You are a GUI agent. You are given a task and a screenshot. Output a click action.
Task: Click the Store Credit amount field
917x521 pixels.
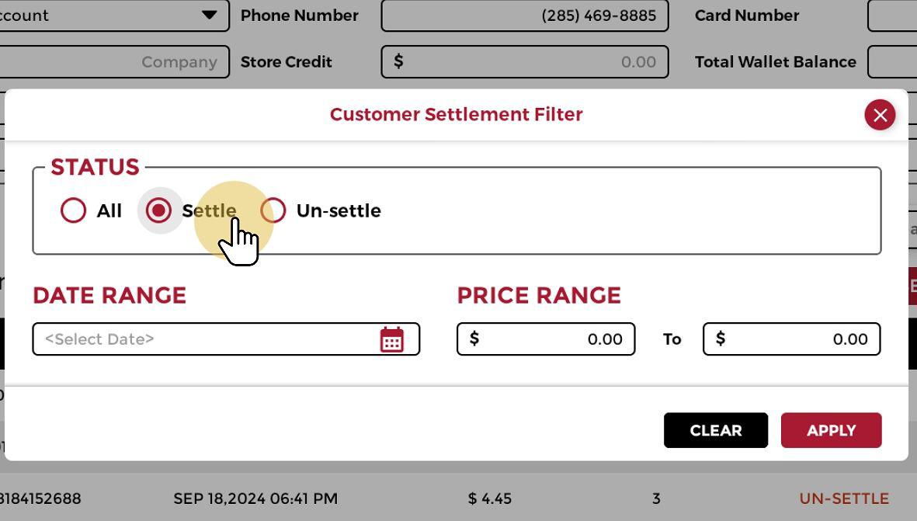click(524, 62)
